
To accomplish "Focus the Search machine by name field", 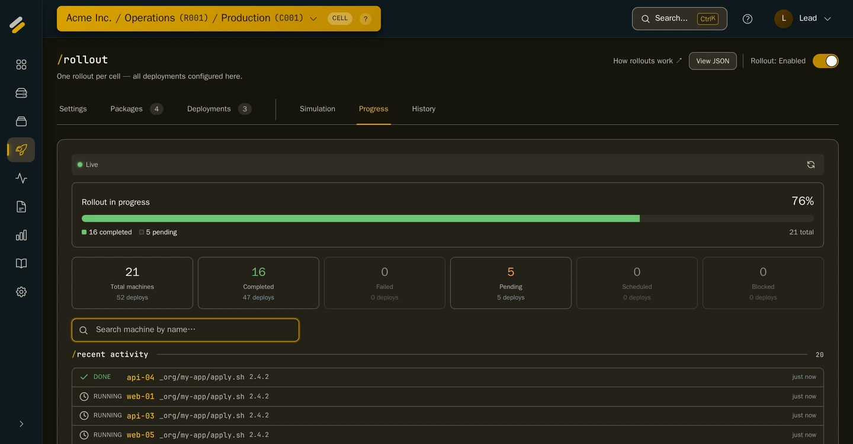I will (x=185, y=330).
